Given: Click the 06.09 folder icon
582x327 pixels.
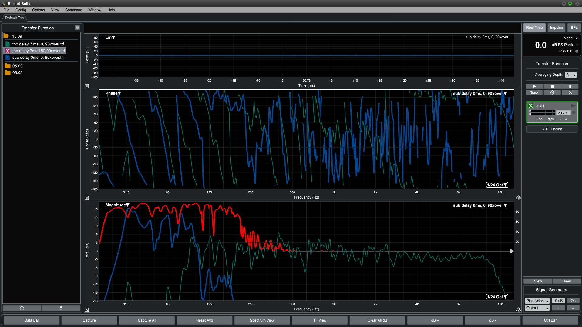Looking at the screenshot, I should pos(8,72).
